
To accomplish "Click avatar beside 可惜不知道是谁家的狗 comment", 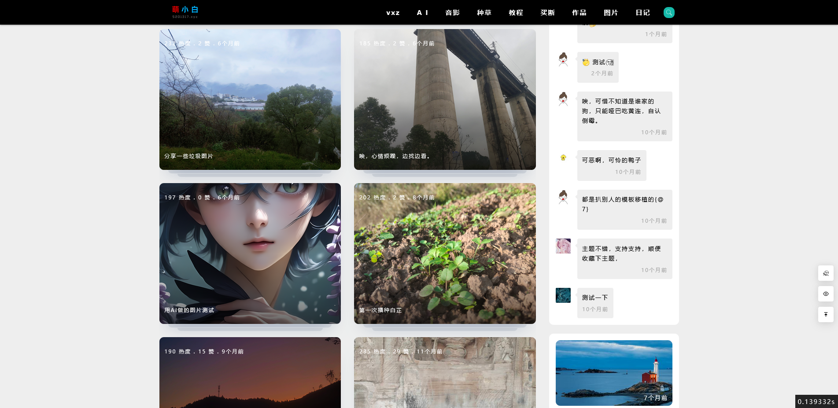I will [563, 99].
